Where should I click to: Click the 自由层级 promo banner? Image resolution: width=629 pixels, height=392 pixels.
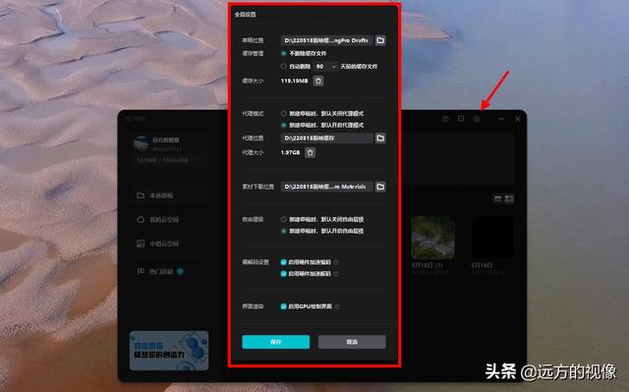[169, 351]
